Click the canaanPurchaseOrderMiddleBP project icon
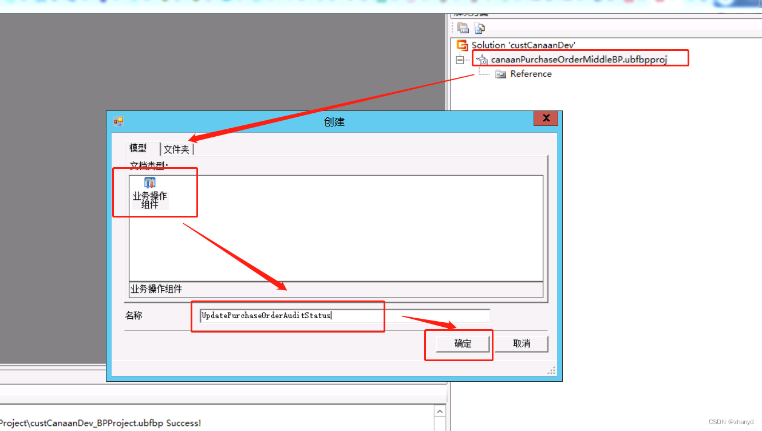Image resolution: width=762 pixels, height=431 pixels. pyautogui.click(x=482, y=59)
